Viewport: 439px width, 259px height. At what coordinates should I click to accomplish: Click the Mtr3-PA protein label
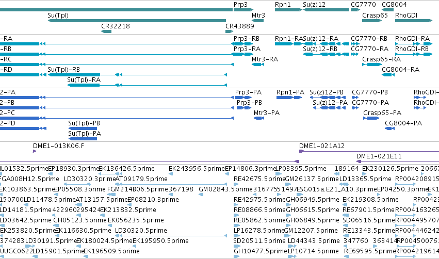click(x=267, y=113)
